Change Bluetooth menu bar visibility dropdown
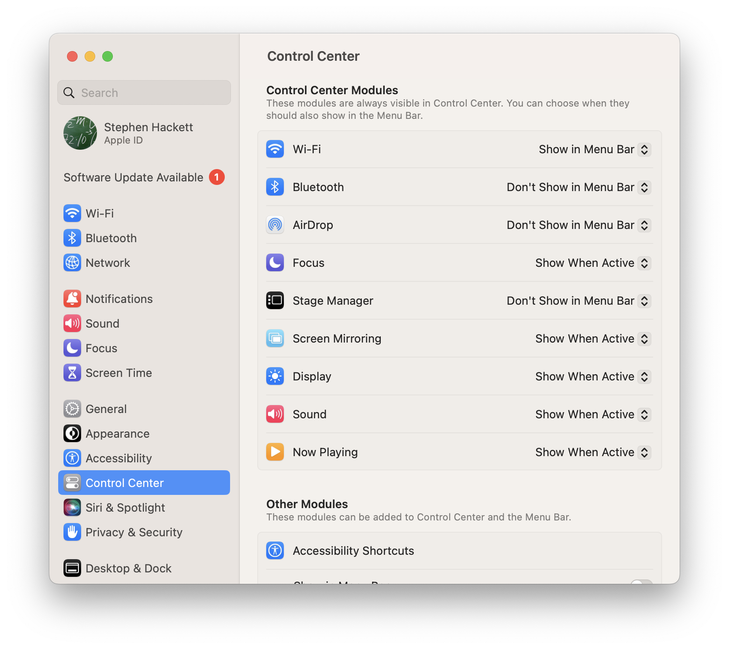 579,188
